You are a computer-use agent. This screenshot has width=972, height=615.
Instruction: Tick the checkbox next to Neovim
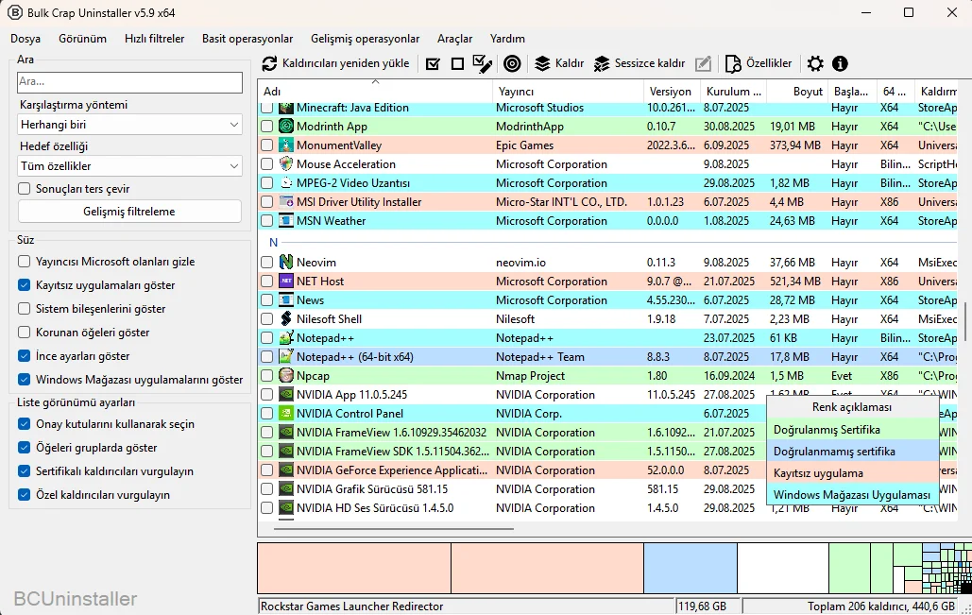click(267, 263)
